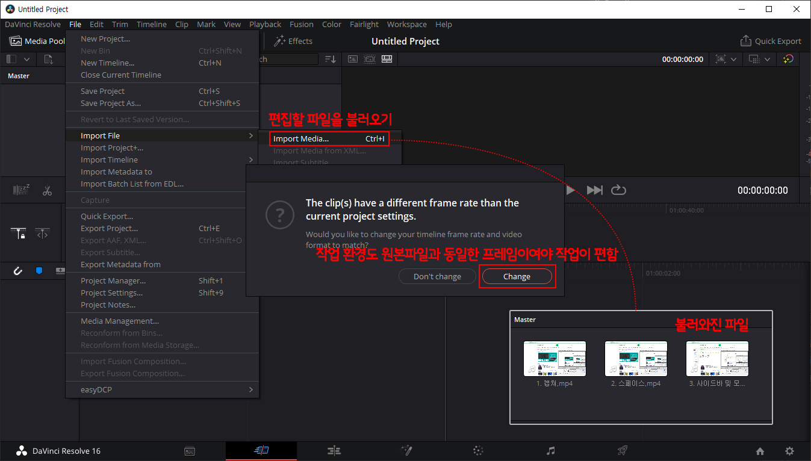Click the Media Pool picture icon
This screenshot has width=811, height=461.
(x=15, y=41)
